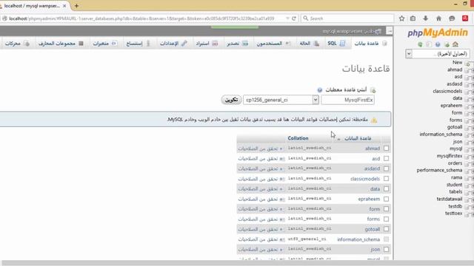Click the chat bubble toolbar icon
Image resolution: width=474 pixels, height=266 pixels.
click(x=452, y=18)
